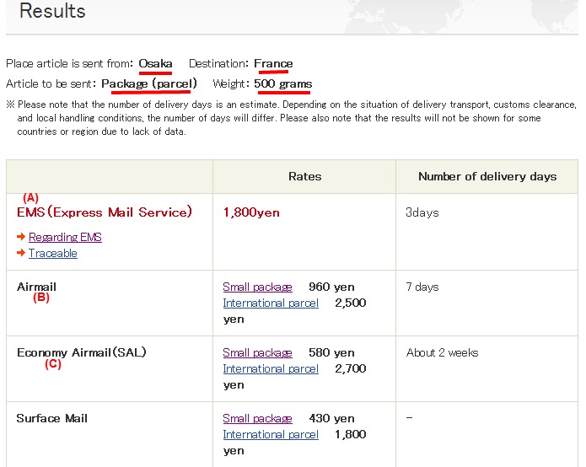This screenshot has width=586, height=467.
Task: Click Small package link for Economy Airmail (SAL)
Action: [257, 353]
